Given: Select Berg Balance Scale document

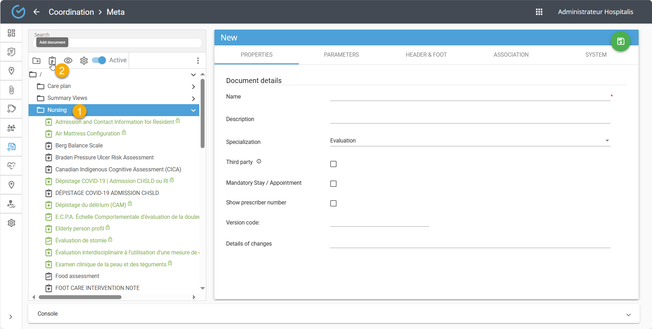Looking at the screenshot, I should pos(79,146).
